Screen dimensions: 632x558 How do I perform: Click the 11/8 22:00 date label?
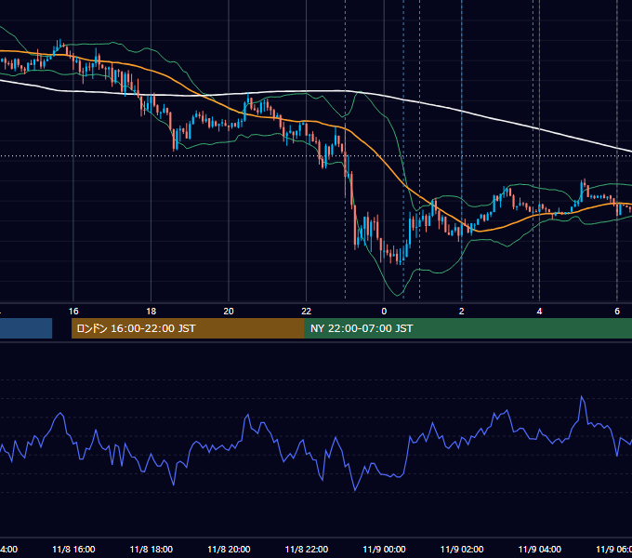307,549
